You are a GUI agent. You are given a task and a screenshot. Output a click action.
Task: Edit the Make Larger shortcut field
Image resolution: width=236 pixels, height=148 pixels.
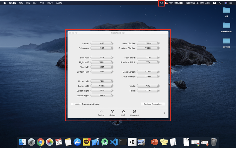click(148, 72)
